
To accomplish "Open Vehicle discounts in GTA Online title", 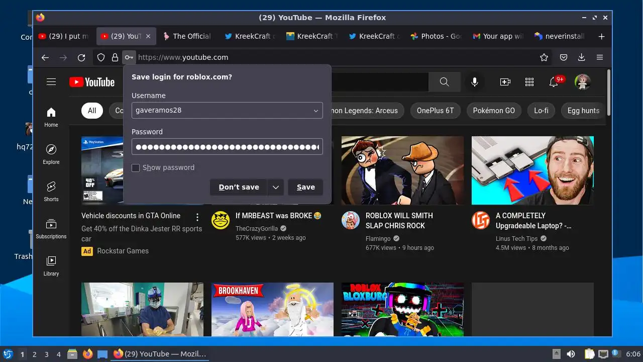I will 131,216.
